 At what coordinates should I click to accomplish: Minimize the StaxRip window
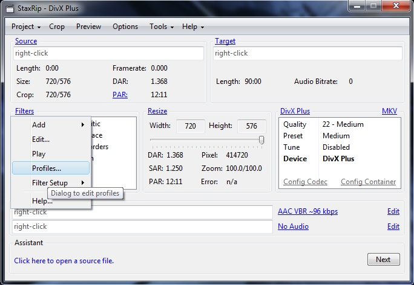[x=357, y=5]
